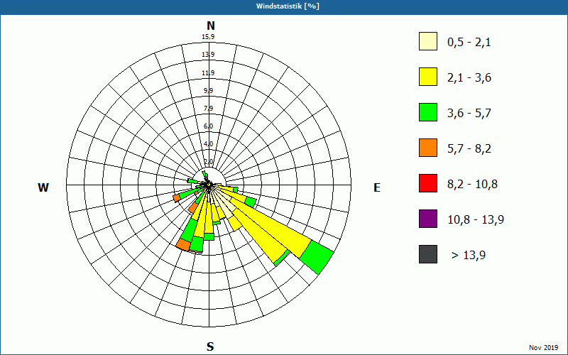Viewport: 568px width, 355px height.
Task: Click the 15,9 ring scale label
Action: pyautogui.click(x=208, y=37)
